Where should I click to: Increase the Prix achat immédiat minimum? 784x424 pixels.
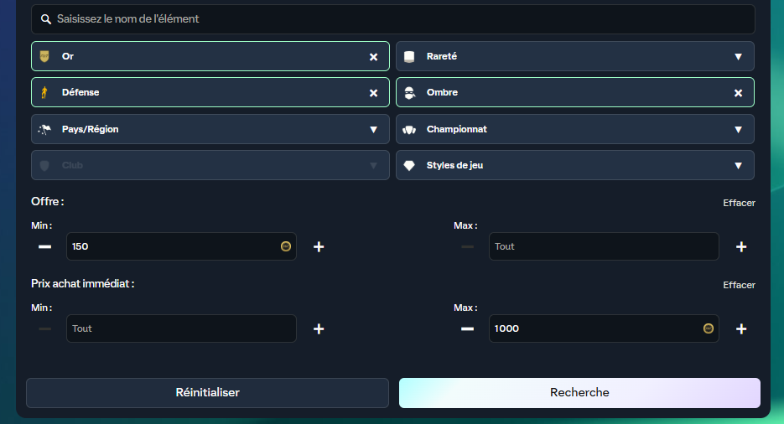pyautogui.click(x=319, y=328)
